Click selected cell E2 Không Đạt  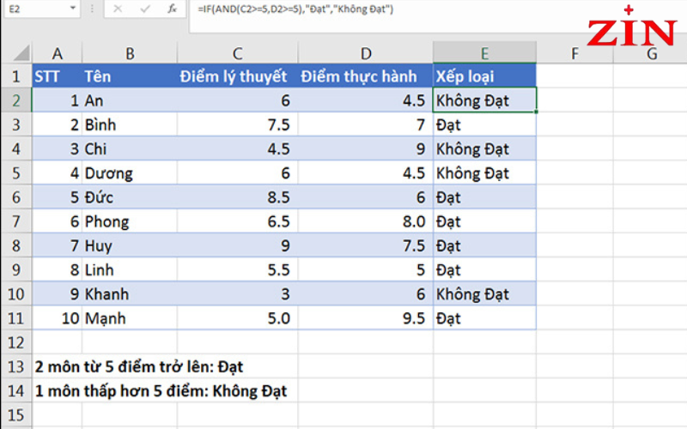click(484, 100)
